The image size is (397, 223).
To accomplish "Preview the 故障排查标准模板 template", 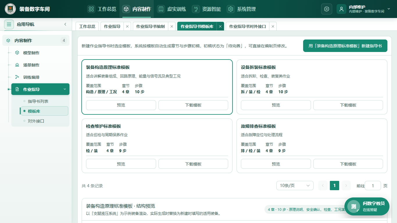I will pyautogui.click(x=276, y=164).
